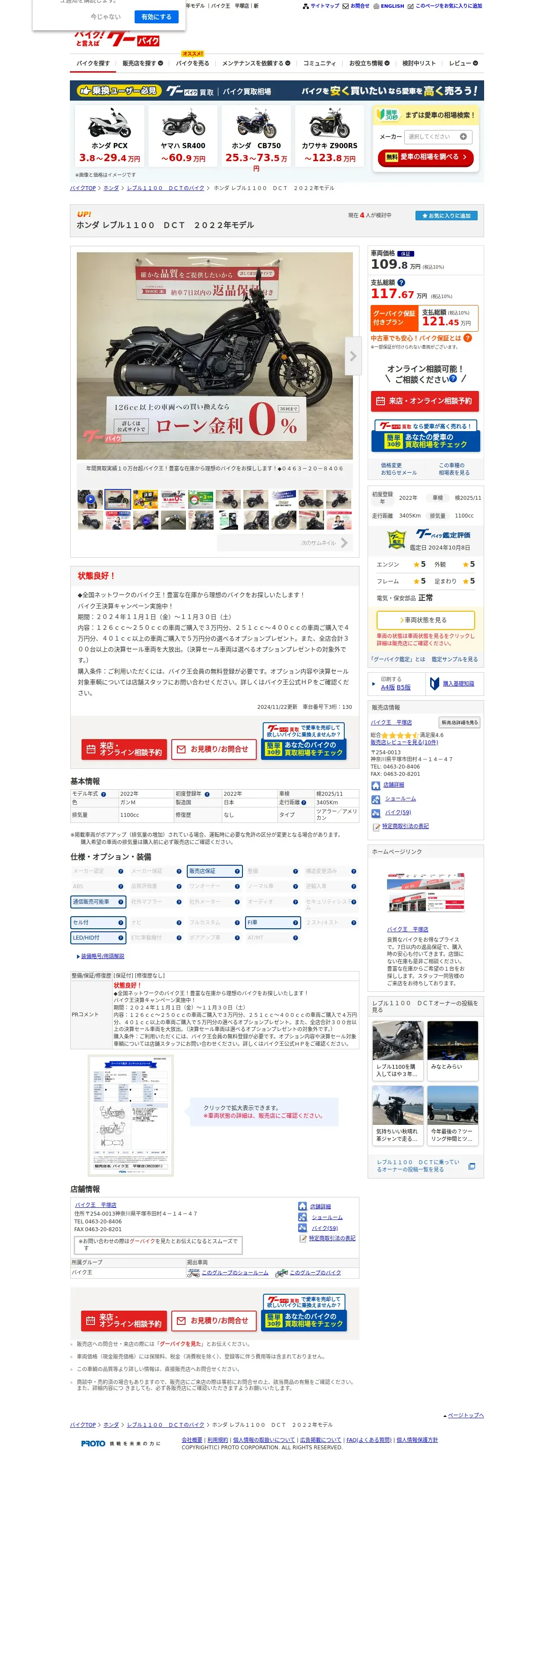Open the バイクを売る menu item

click(x=192, y=64)
